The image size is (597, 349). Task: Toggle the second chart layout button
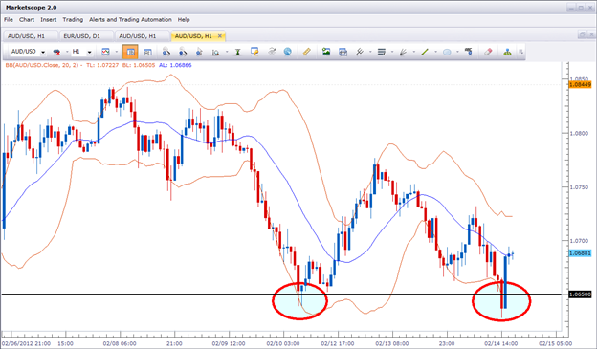(147, 52)
